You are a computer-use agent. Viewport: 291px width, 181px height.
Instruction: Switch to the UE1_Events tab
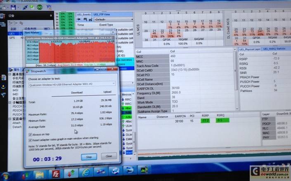83,14
